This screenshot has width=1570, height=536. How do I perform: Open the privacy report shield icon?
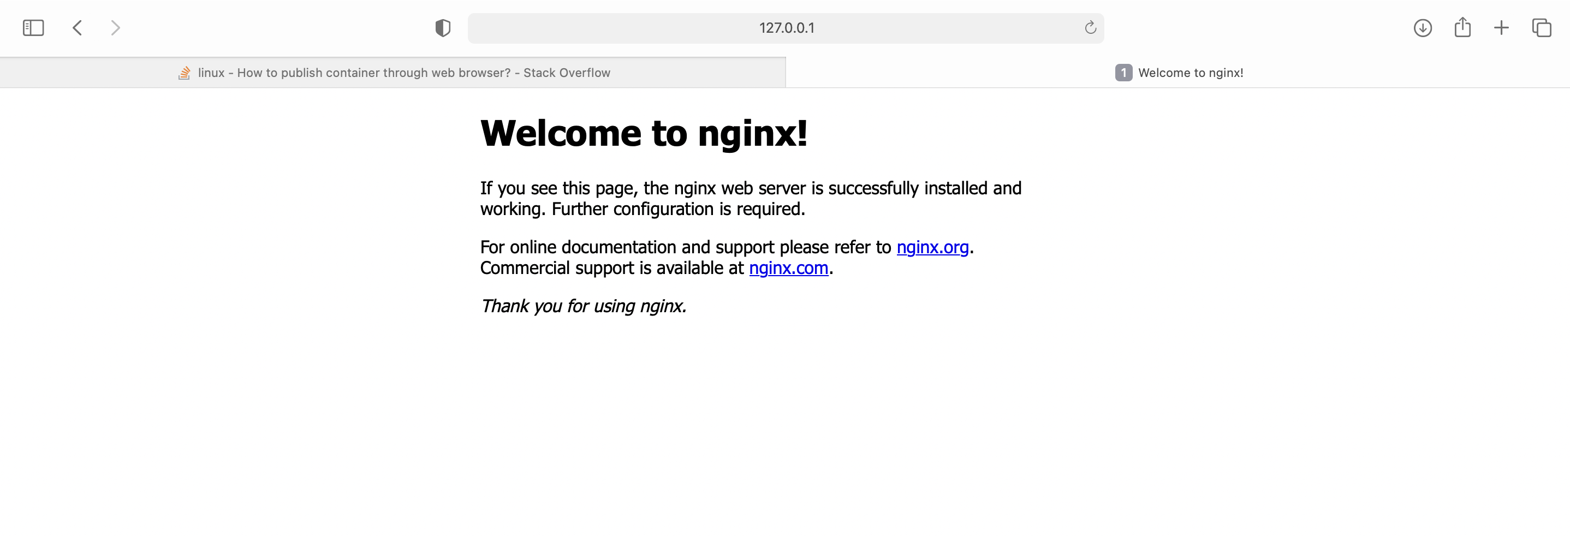click(x=443, y=28)
